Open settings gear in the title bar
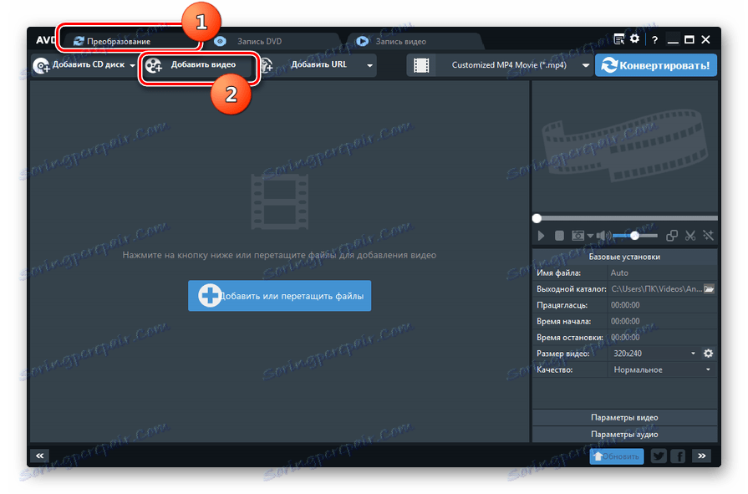748x494 pixels. 634,39
